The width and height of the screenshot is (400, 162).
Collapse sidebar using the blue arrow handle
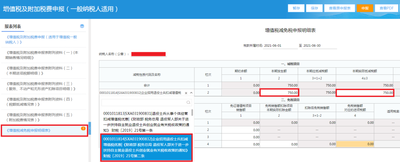[x=90, y=128]
